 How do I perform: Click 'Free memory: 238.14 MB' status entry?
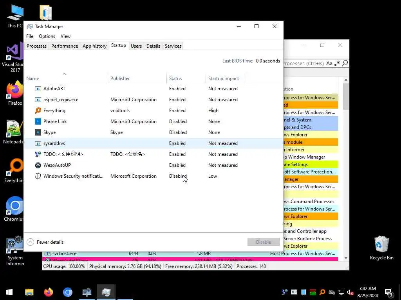199,266
